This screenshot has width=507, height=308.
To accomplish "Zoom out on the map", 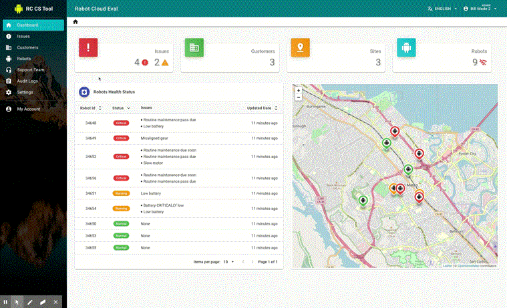I will [x=298, y=97].
